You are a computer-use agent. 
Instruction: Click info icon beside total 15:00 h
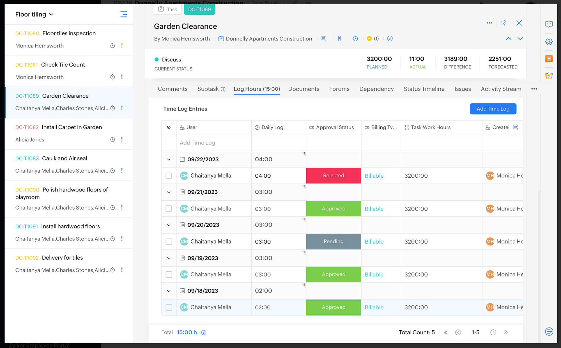(x=204, y=333)
